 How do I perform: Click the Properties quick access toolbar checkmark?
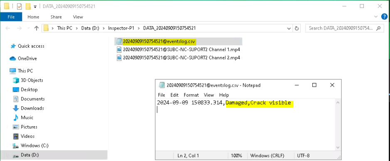coord(20,6)
